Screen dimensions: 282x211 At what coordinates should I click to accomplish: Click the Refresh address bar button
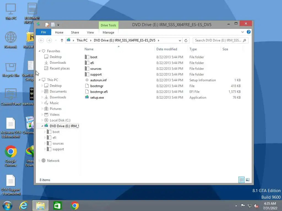(186, 40)
